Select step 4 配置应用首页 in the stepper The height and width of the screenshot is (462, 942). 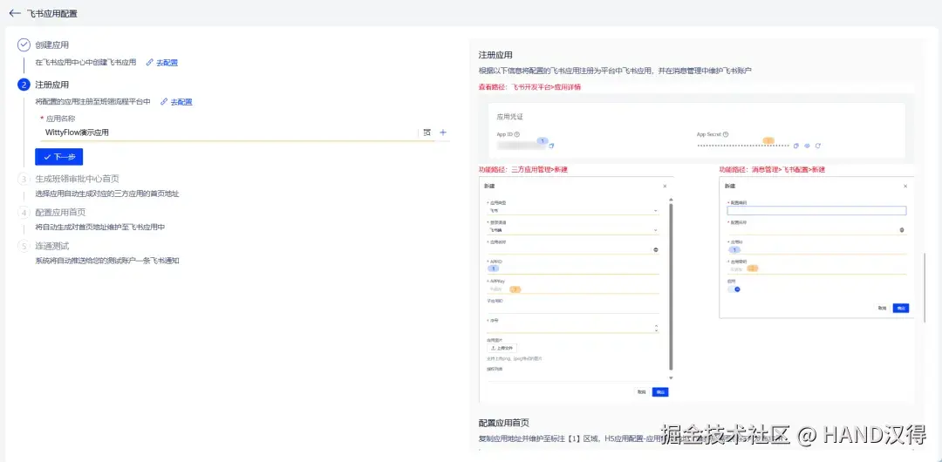point(61,212)
